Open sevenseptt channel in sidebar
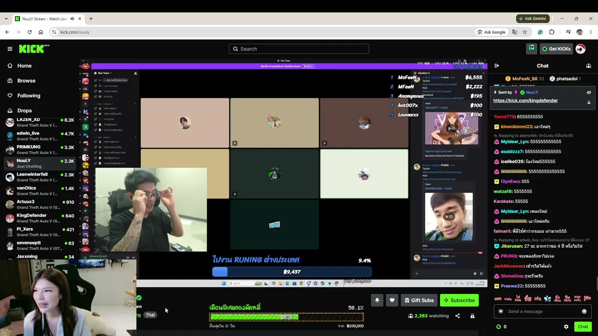Screen dimensions: 598x336 [39, 245]
